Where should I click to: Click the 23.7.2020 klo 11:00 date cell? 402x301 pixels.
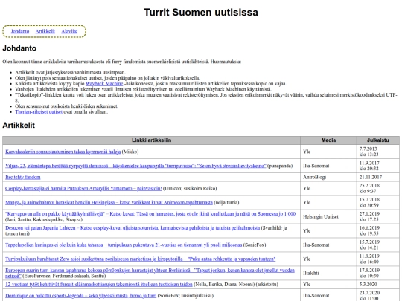(378, 295)
